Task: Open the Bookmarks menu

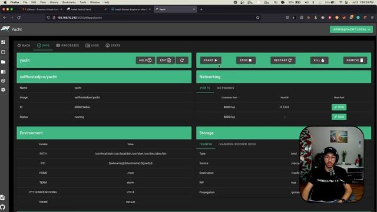Action: (x=69, y=2)
